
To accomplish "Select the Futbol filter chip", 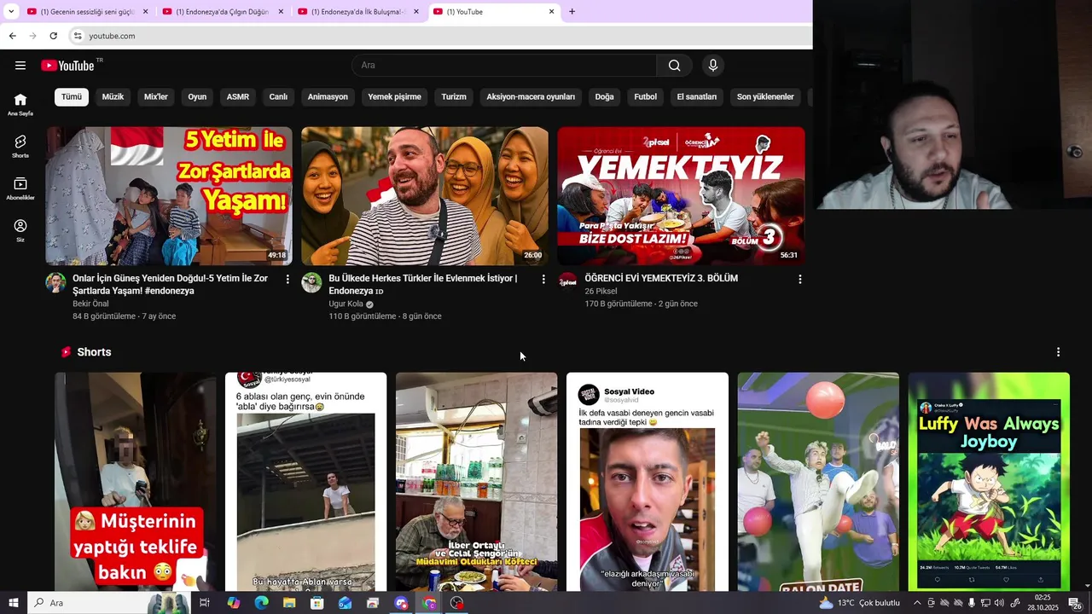I will pyautogui.click(x=645, y=96).
